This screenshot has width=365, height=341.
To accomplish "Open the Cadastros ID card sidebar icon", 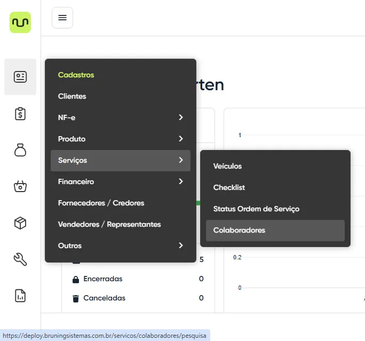I will click(x=20, y=77).
